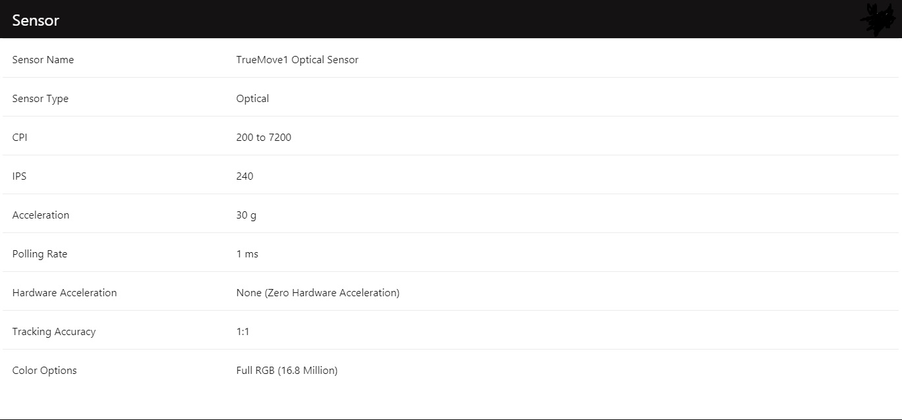Click the black scribble icon in header

coord(879,20)
